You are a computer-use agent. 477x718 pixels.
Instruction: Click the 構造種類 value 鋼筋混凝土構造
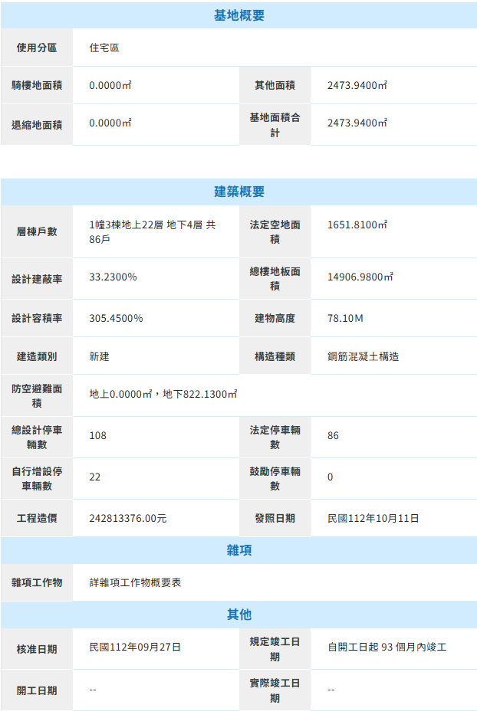point(363,356)
